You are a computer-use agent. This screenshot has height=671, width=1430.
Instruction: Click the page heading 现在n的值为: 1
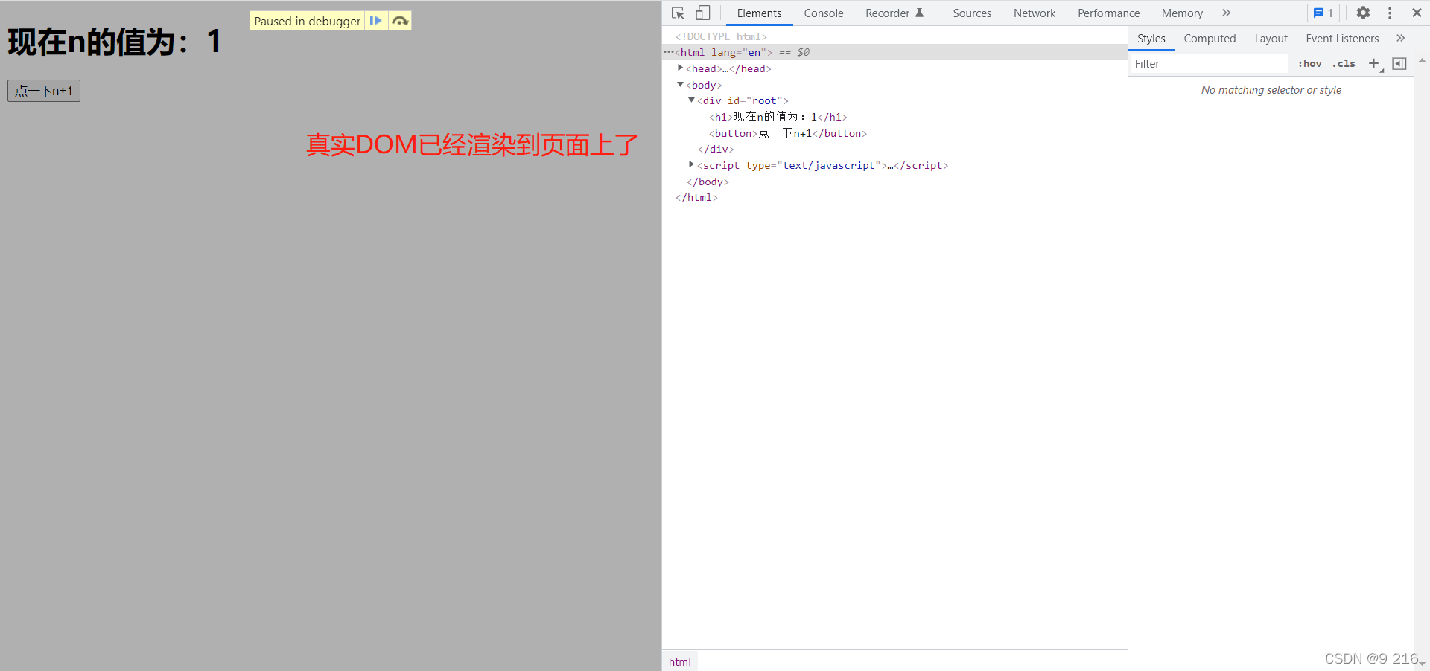pyautogui.click(x=115, y=42)
